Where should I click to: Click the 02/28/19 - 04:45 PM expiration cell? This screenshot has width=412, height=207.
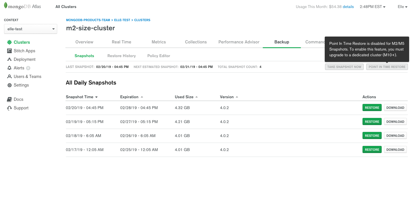coord(139,108)
